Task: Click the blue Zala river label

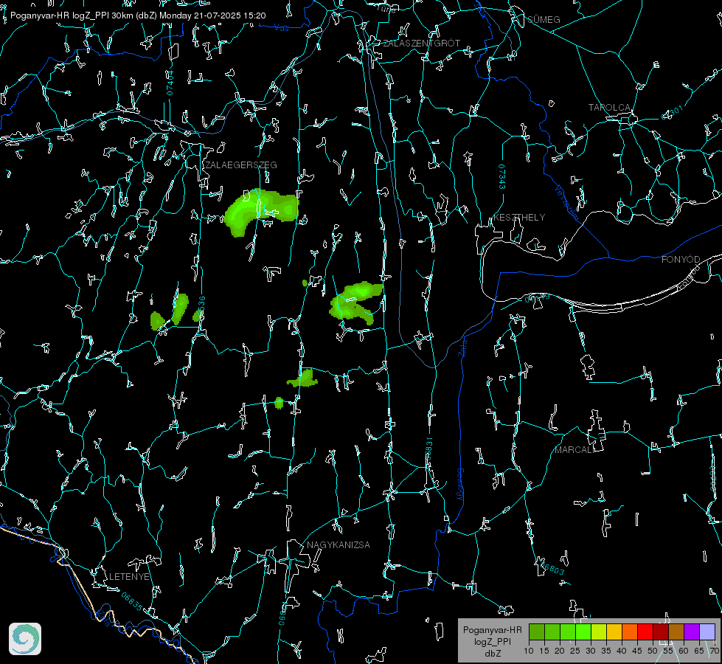Action: pos(463,347)
